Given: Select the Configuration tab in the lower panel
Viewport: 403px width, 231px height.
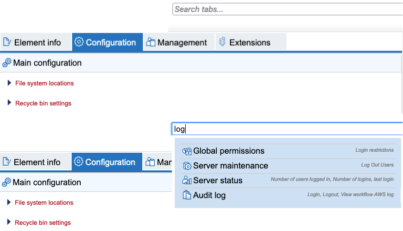Looking at the screenshot, I should [107, 162].
